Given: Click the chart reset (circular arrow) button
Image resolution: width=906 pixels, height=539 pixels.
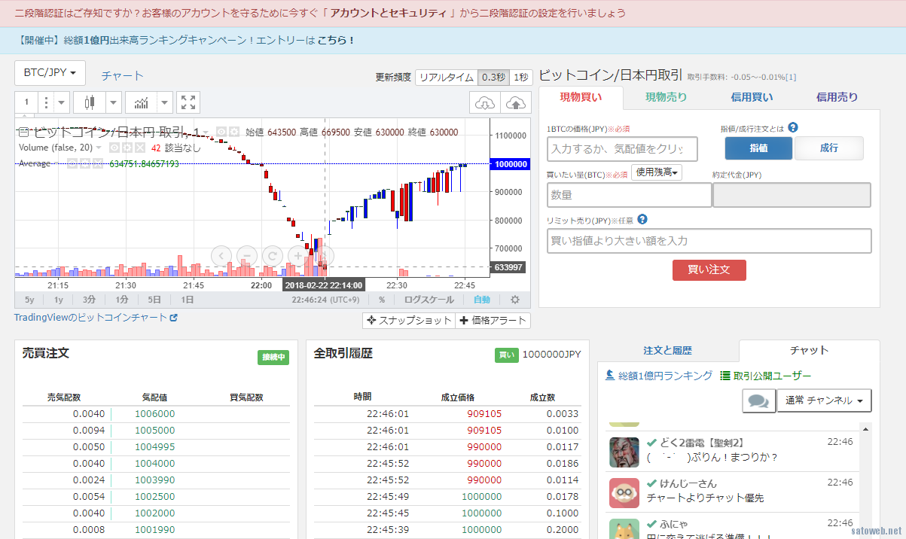Looking at the screenshot, I should click(x=271, y=256).
